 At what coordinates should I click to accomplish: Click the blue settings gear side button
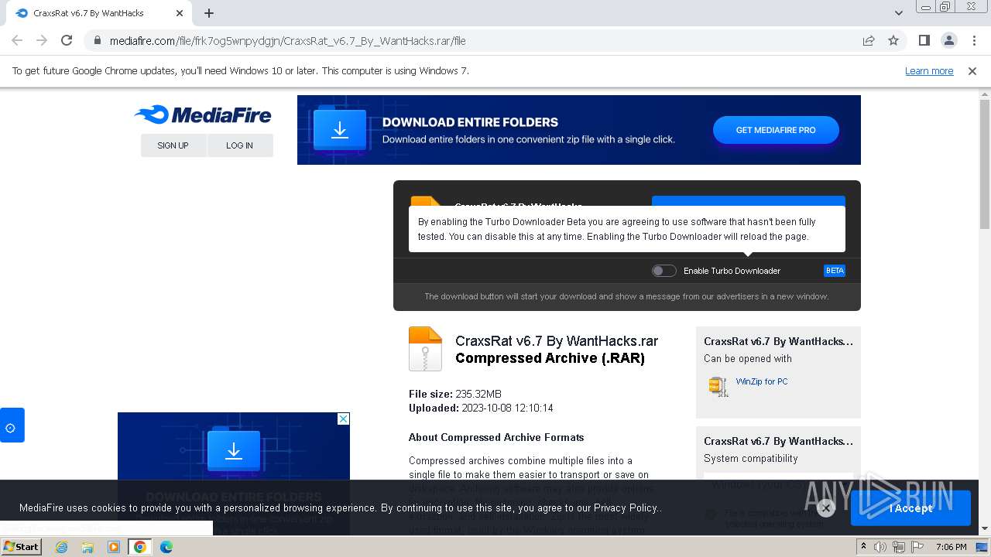pos(12,425)
